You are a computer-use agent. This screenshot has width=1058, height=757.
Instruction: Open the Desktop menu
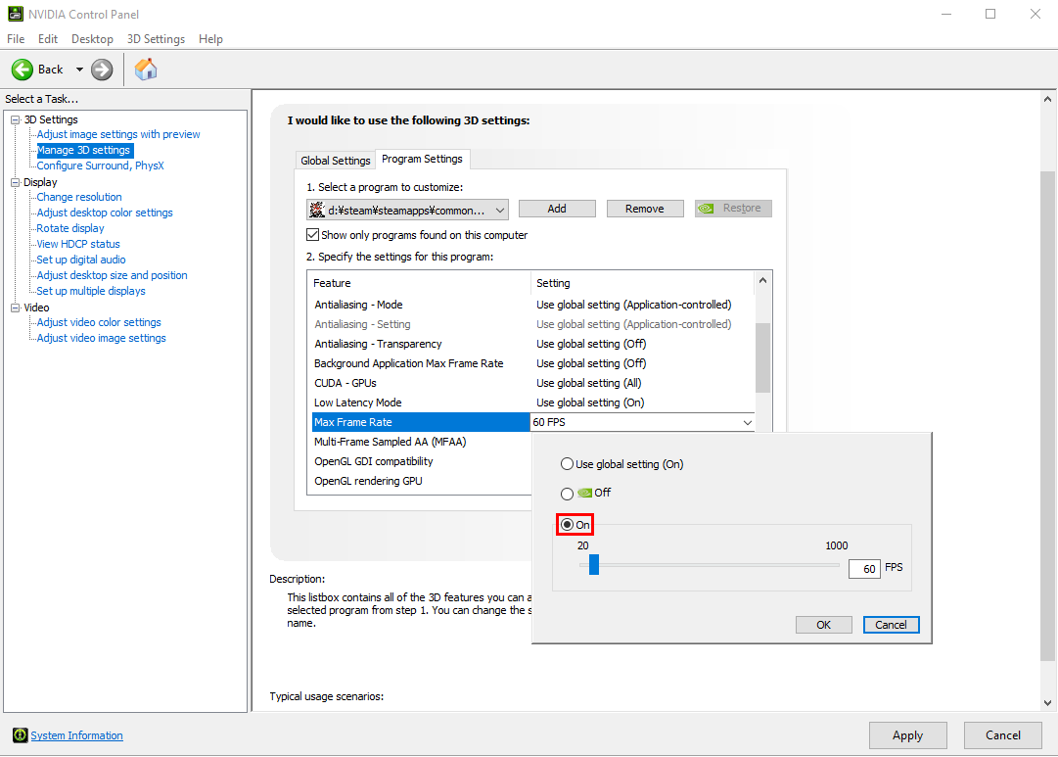92,39
